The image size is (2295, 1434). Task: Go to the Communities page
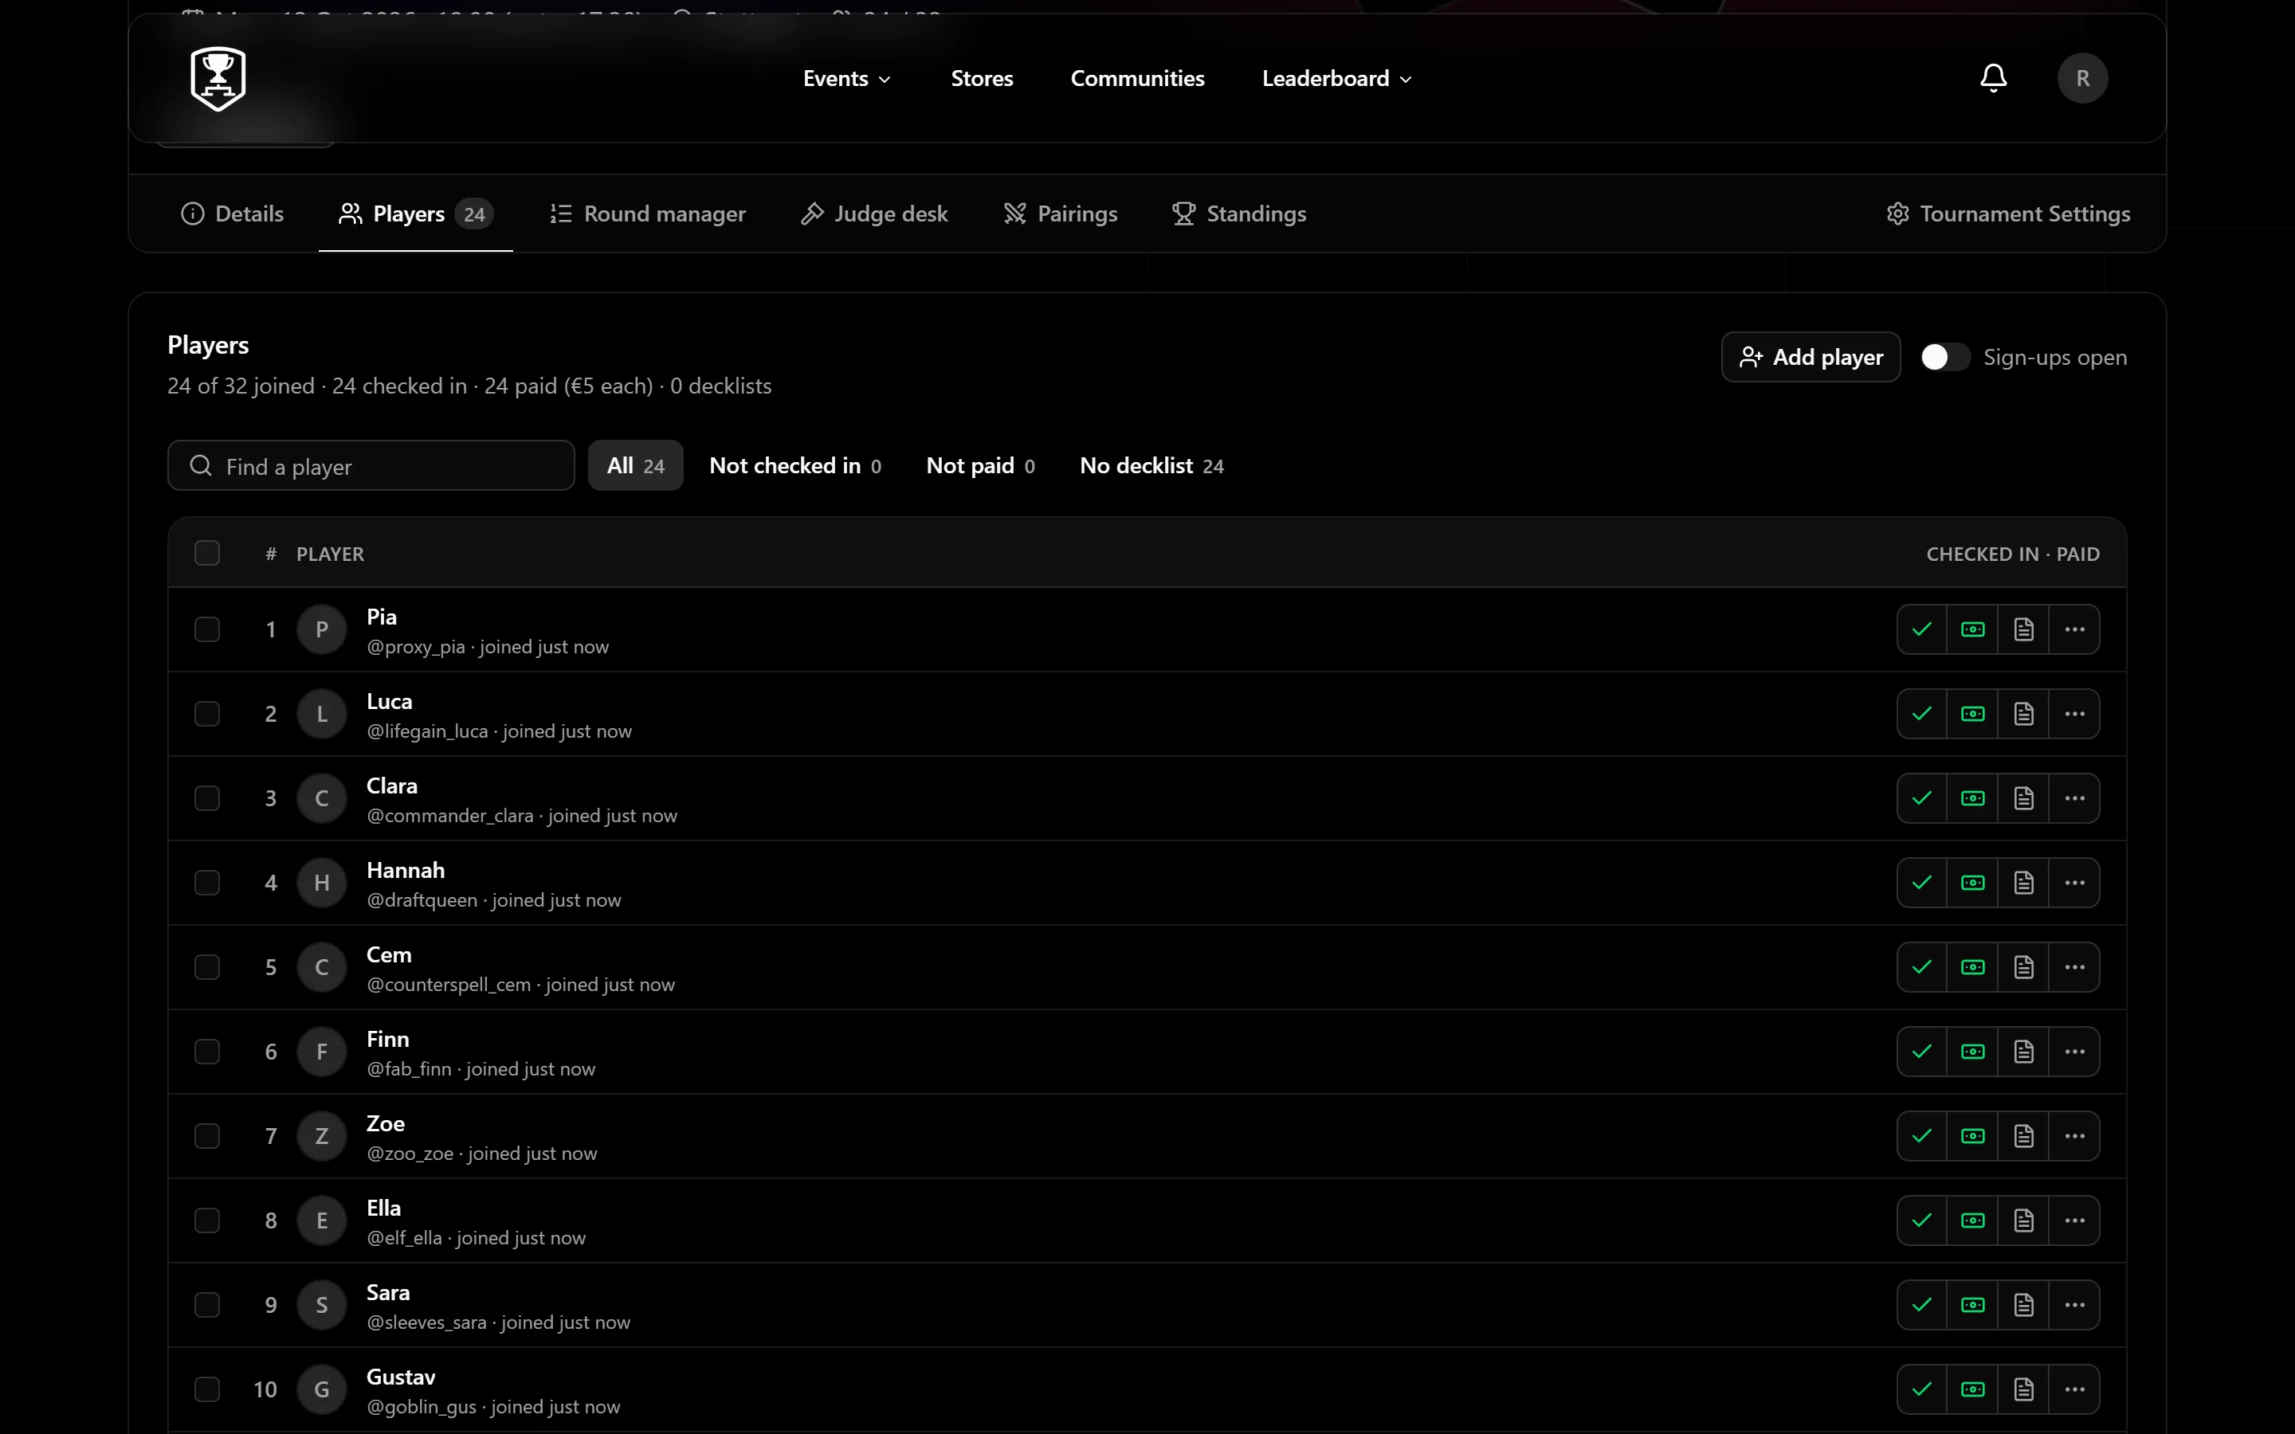click(1137, 79)
